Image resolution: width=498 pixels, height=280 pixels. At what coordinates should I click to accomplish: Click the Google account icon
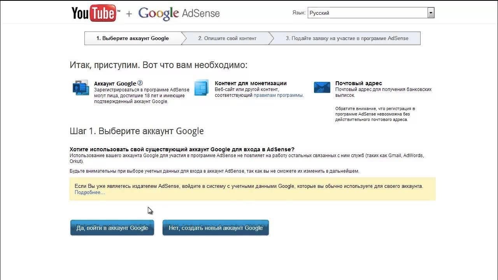tap(81, 87)
